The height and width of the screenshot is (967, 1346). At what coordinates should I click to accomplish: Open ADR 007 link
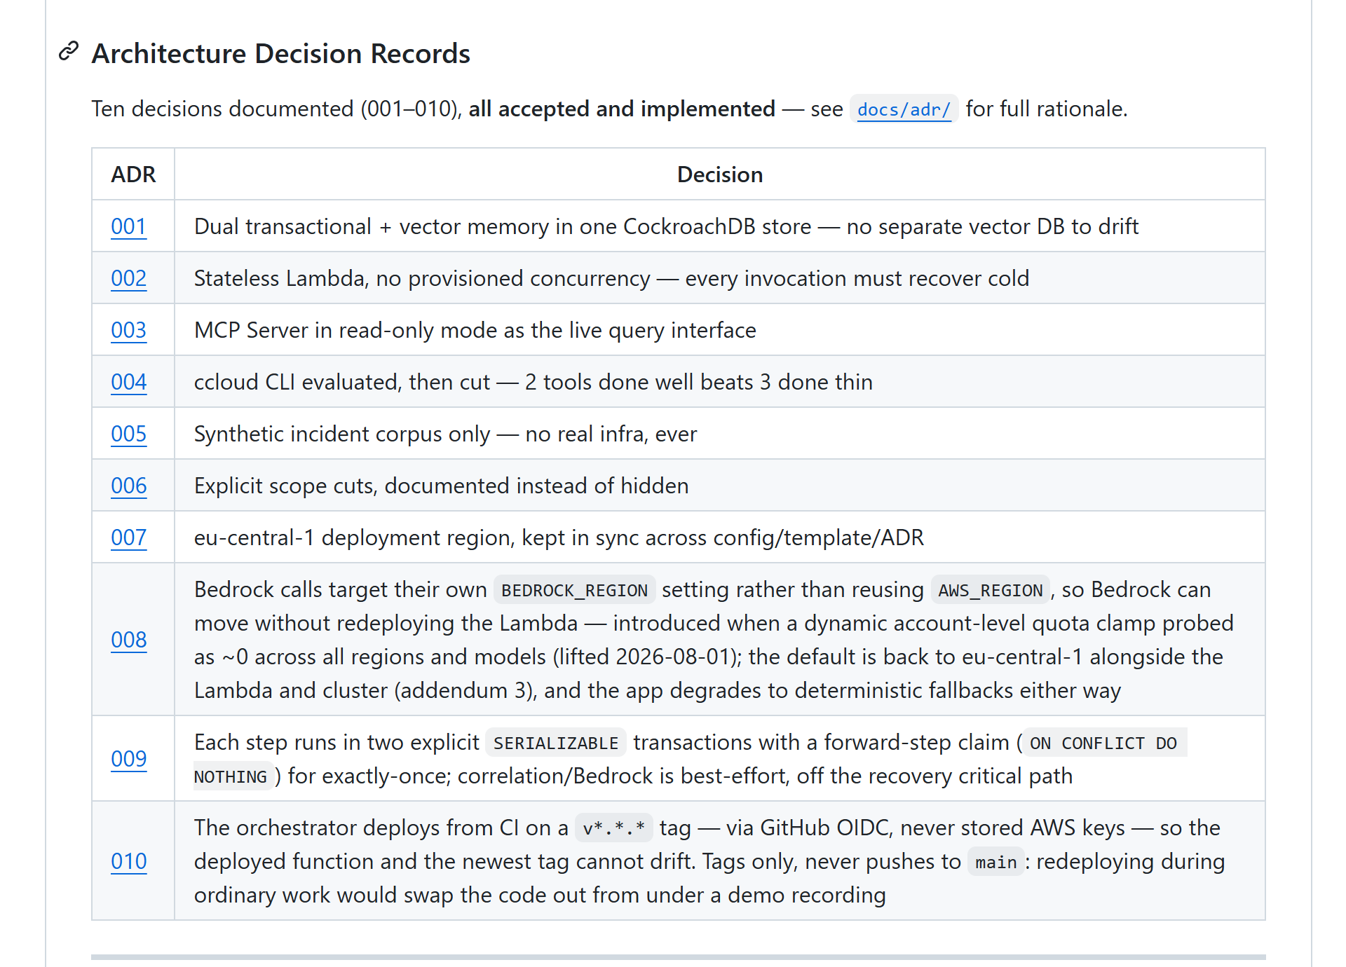[x=129, y=537]
